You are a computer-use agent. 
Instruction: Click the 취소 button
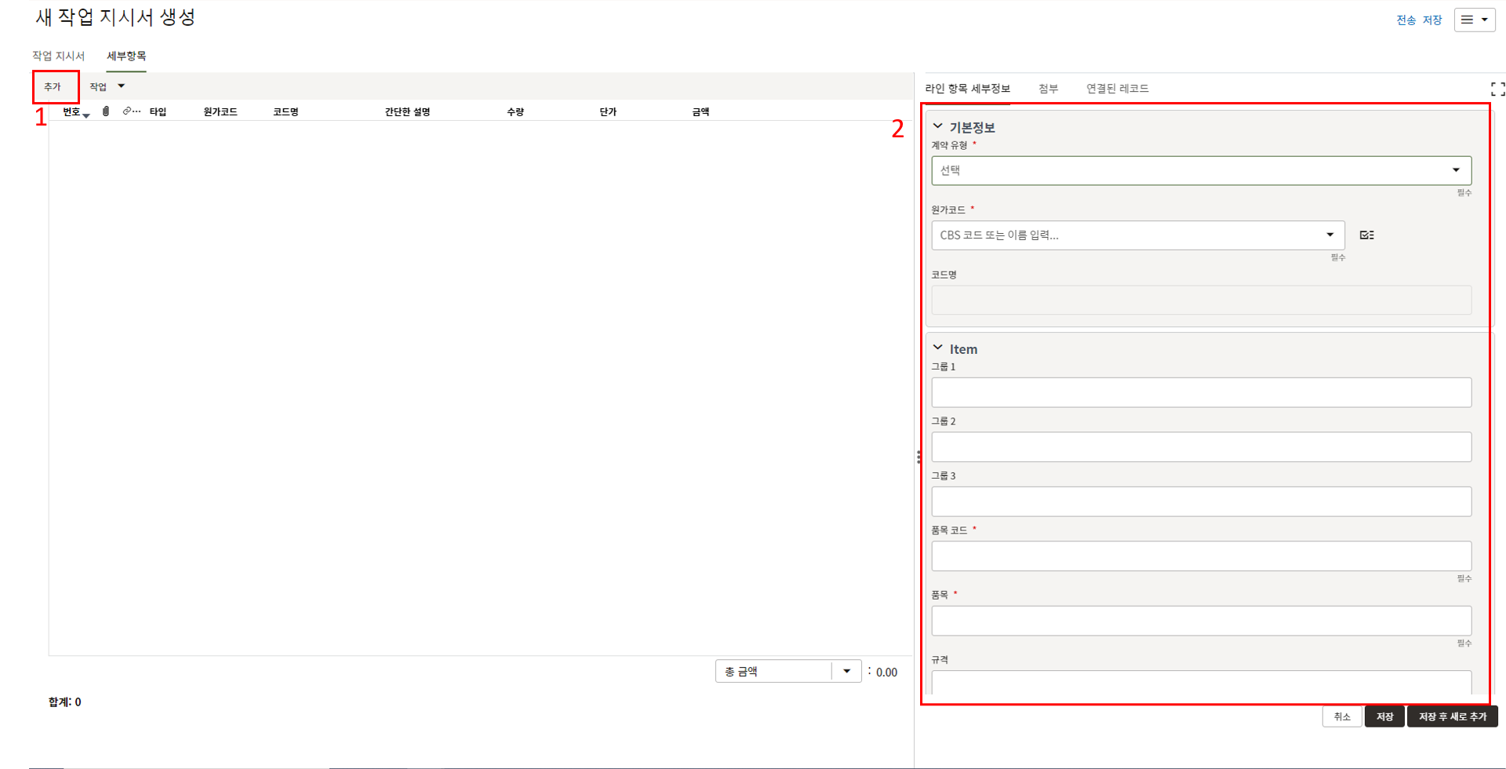[x=1341, y=716]
